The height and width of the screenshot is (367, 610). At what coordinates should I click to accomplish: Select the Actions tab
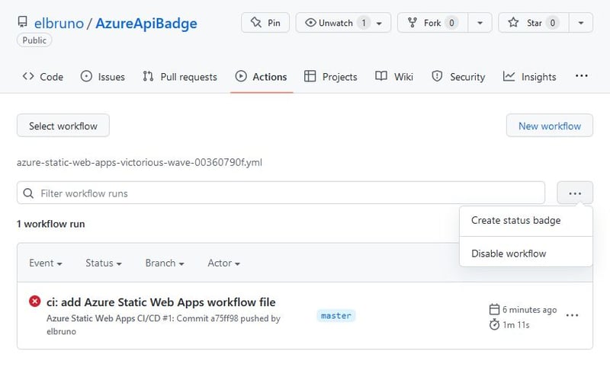(261, 76)
